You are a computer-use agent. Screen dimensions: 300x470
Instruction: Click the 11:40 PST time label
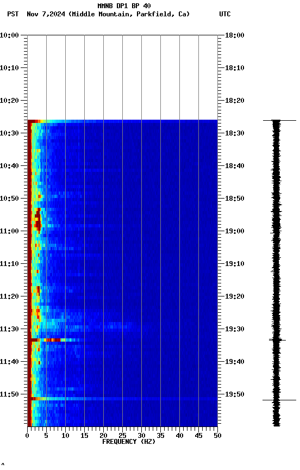(9, 362)
